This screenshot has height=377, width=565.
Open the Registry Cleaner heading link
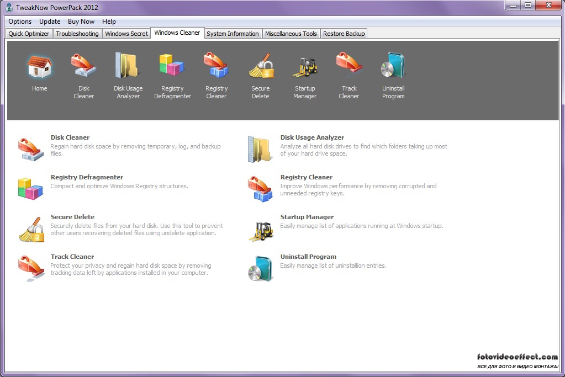[307, 177]
